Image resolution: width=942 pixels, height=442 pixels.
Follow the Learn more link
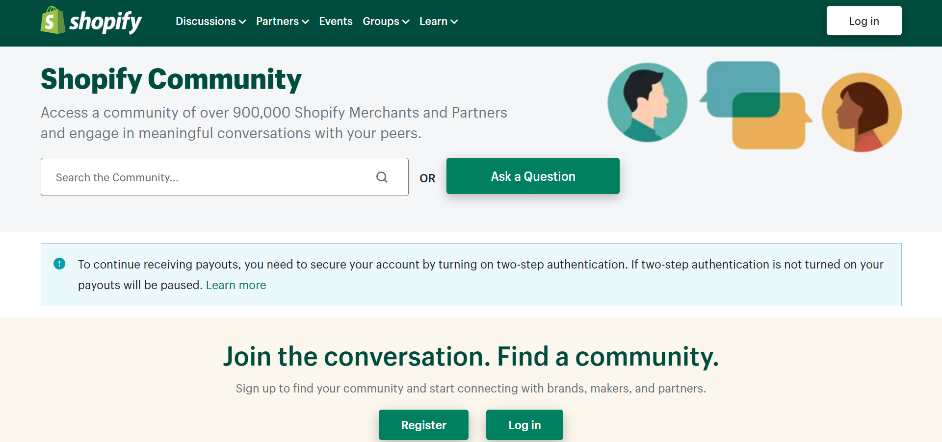pos(236,285)
